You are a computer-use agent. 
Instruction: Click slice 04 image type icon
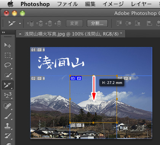click(126, 78)
